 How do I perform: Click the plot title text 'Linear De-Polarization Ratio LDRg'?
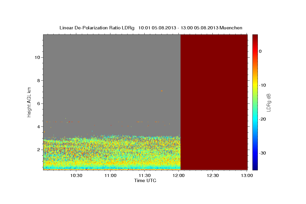tap(97, 28)
